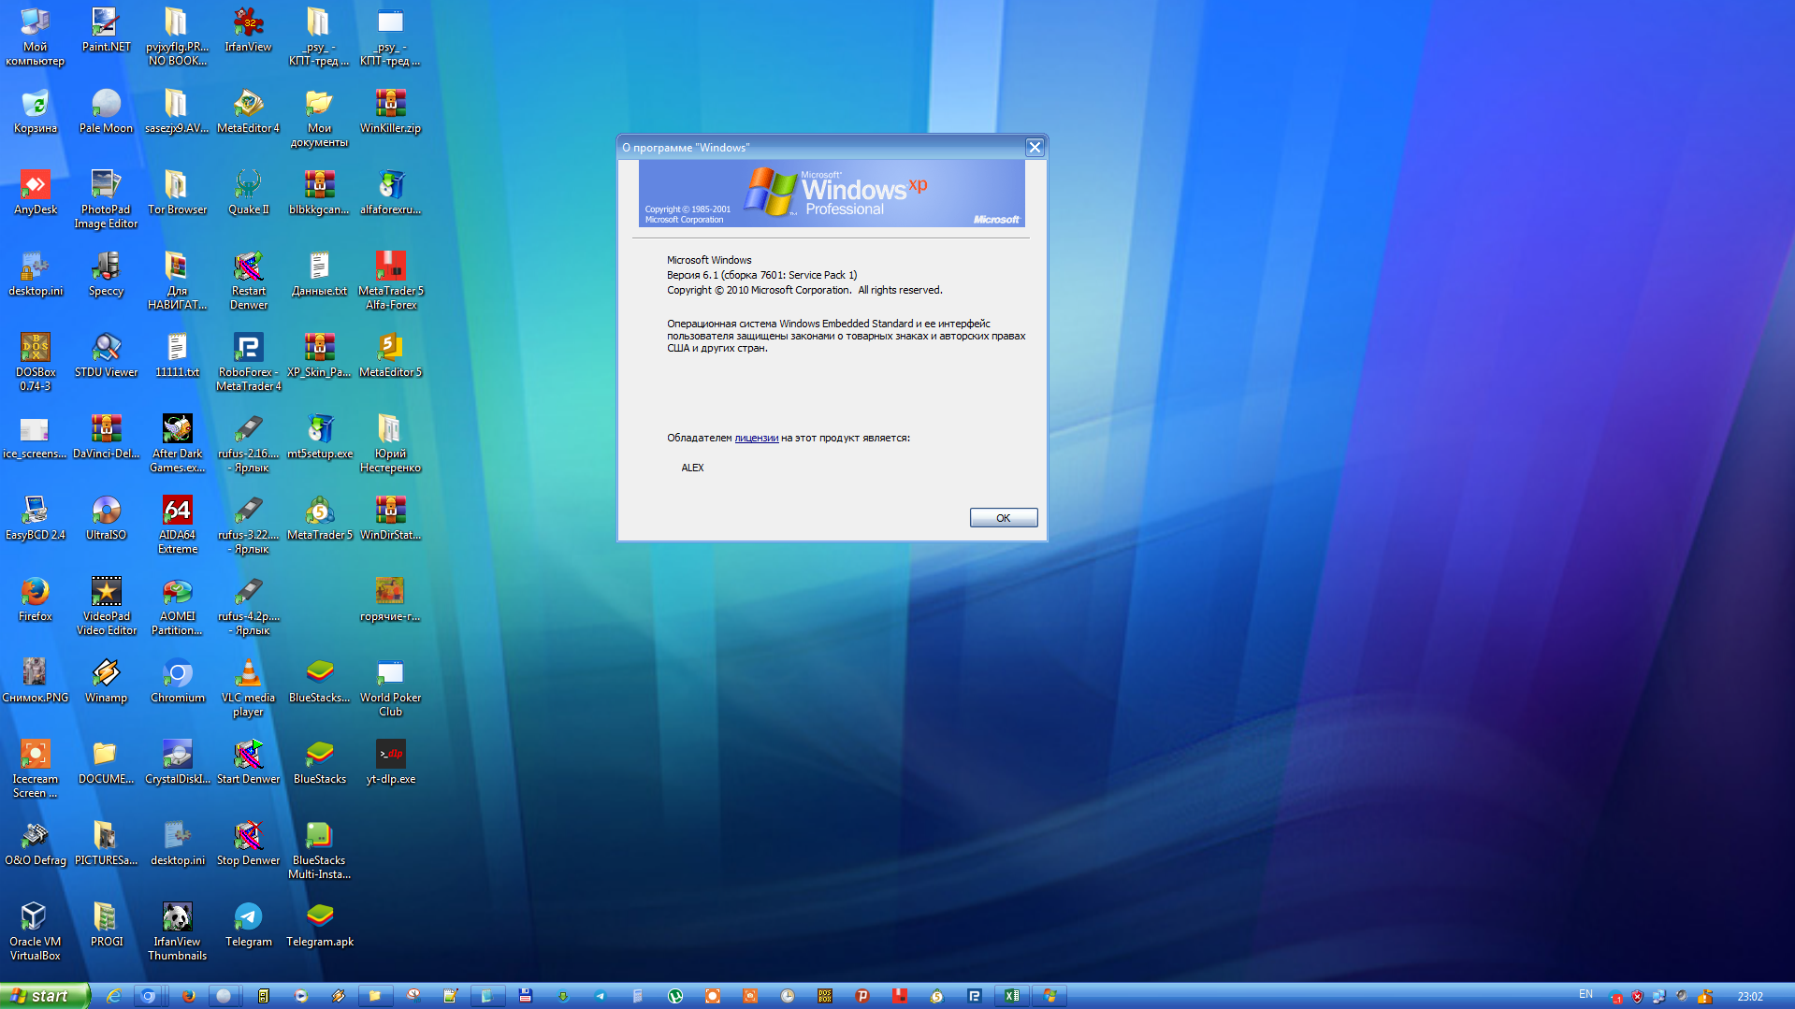The width and height of the screenshot is (1795, 1009).
Task: Select the Tor Browser icon
Action: pos(177,194)
